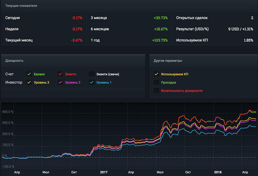Enable the Эквити (свечи) checkbox
Screen dimensions: 258x176
click(92, 74)
